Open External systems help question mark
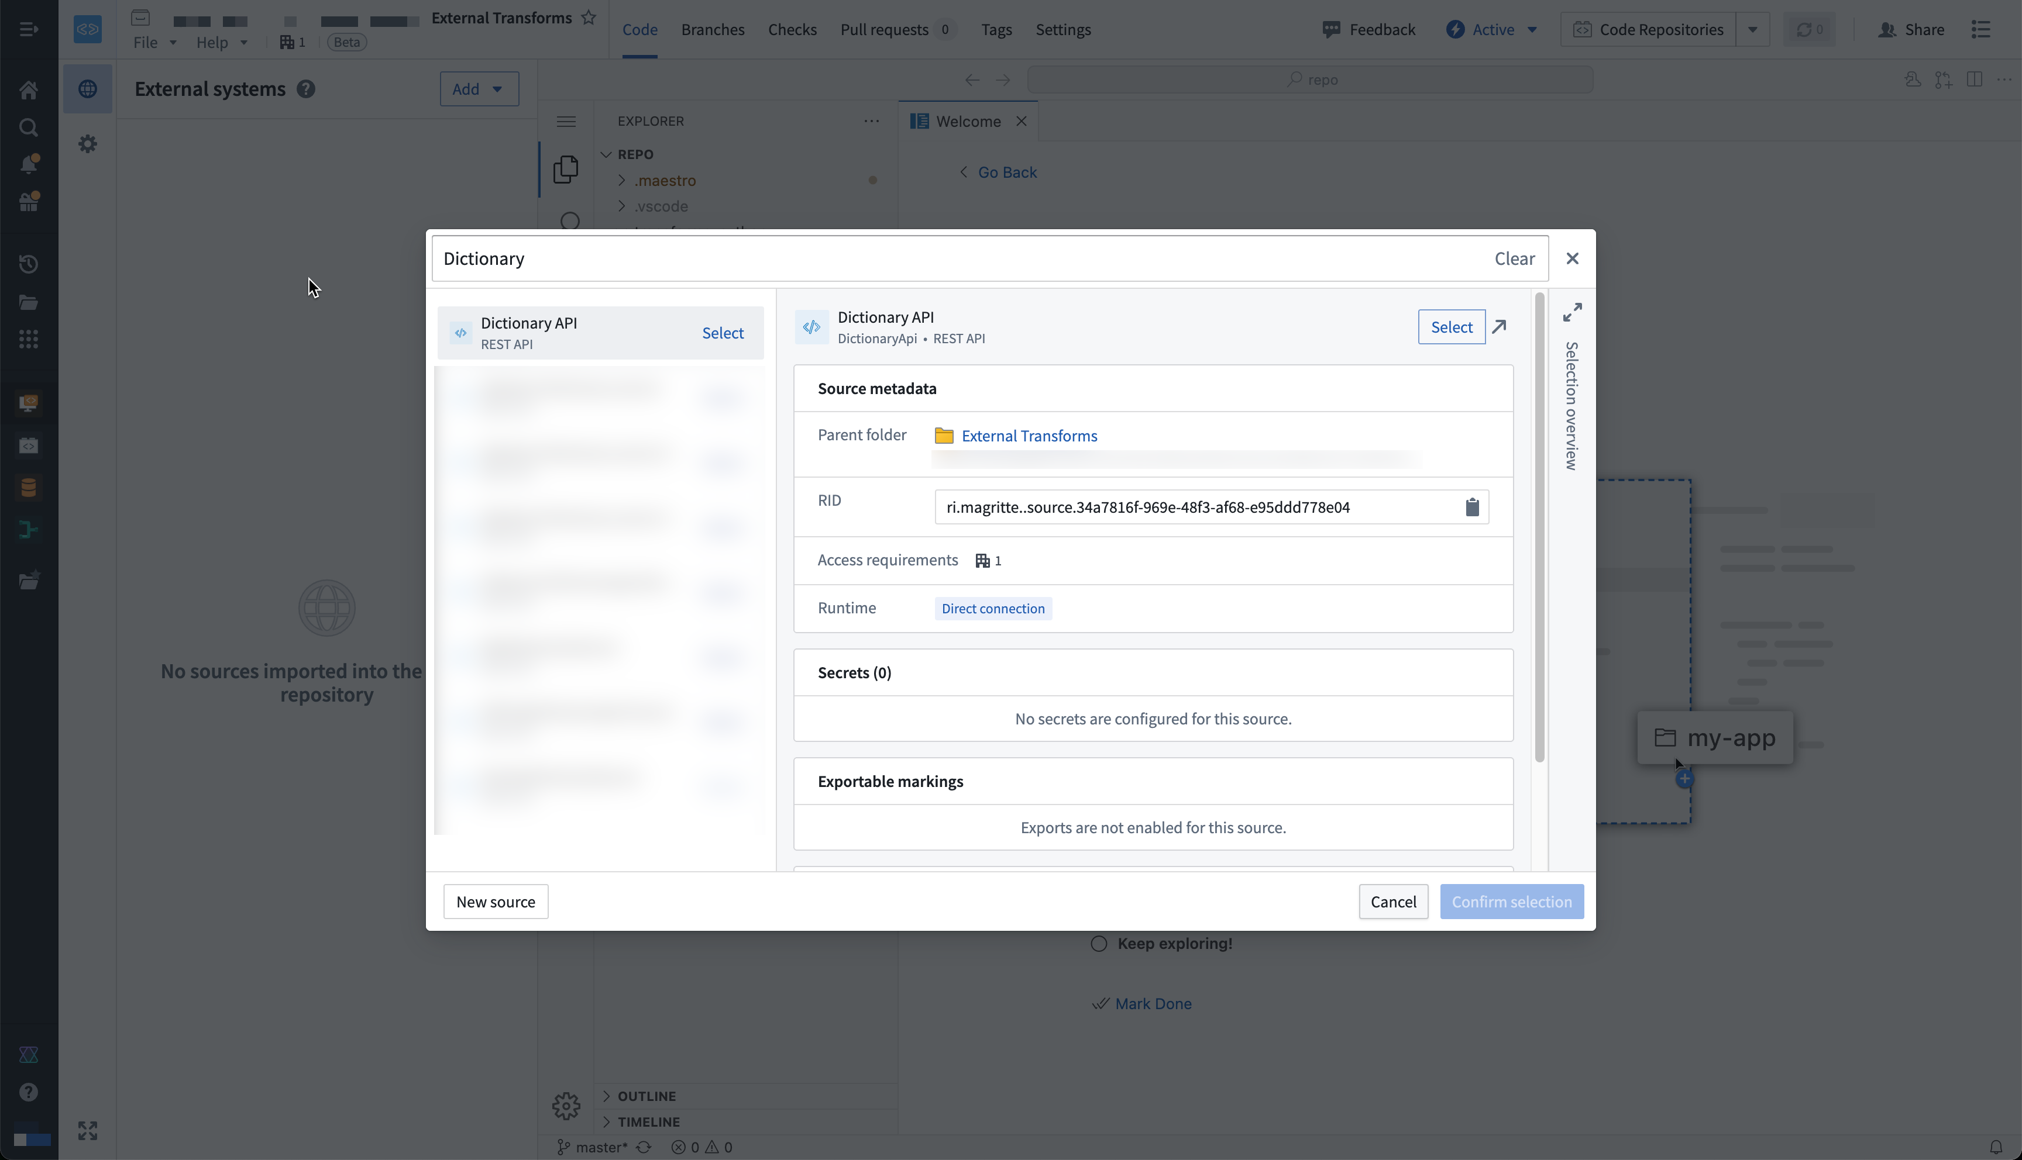This screenshot has width=2022, height=1160. (x=305, y=88)
